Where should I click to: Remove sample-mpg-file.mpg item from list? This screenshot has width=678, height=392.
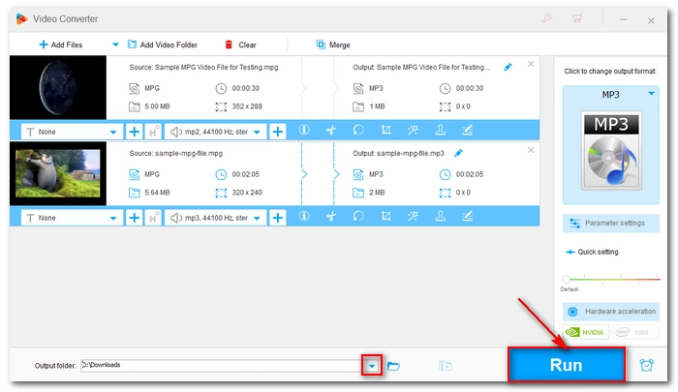click(x=531, y=150)
